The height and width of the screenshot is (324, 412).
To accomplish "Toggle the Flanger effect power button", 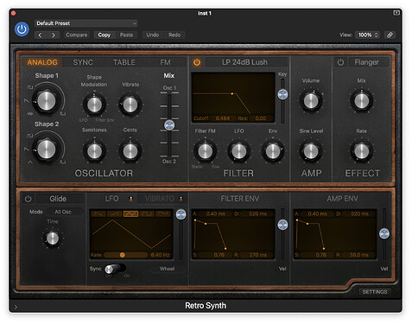I will (340, 62).
